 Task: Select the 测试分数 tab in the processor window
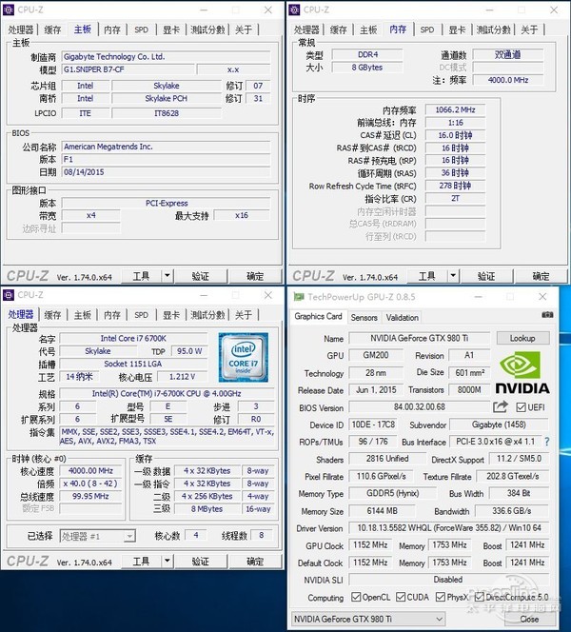[207, 315]
